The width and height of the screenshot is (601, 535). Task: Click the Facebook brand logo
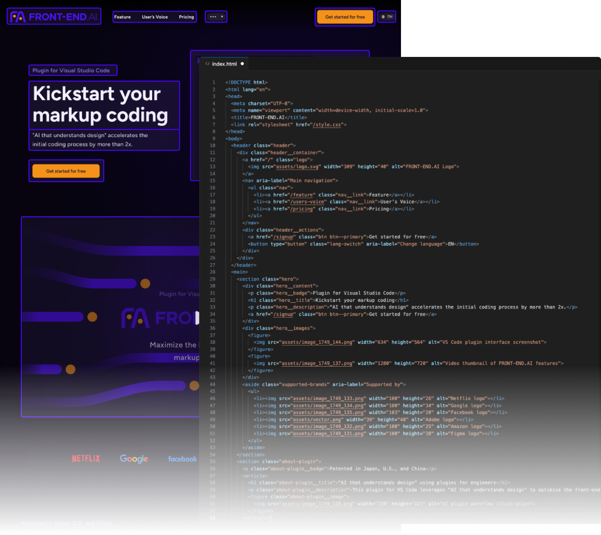pyautogui.click(x=182, y=459)
